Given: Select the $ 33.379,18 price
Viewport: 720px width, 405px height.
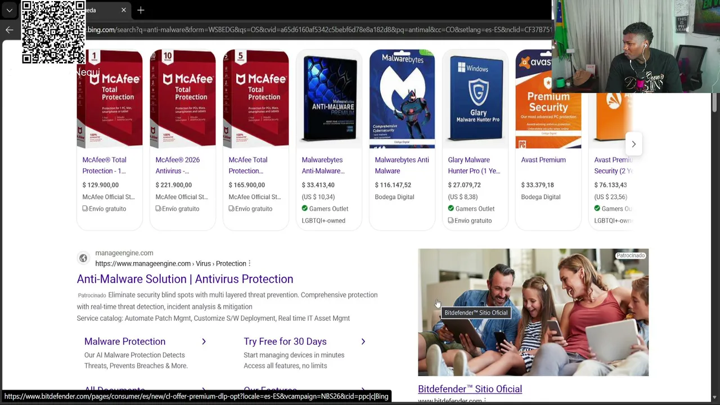Looking at the screenshot, I should coord(538,185).
